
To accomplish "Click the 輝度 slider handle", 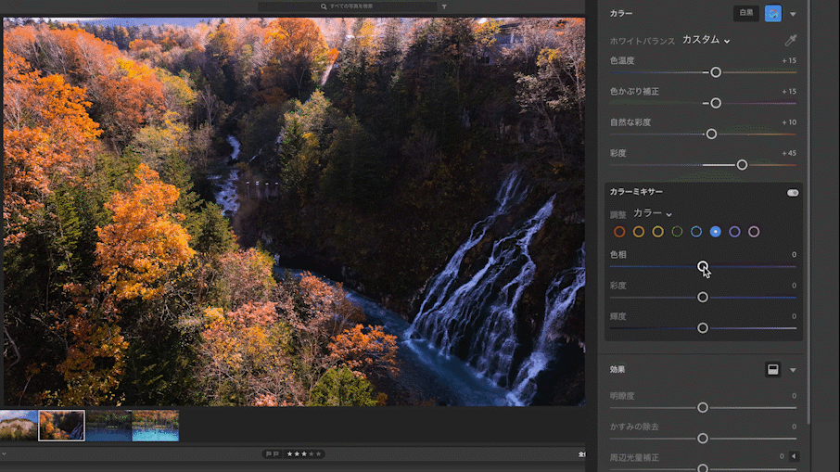I will point(703,328).
